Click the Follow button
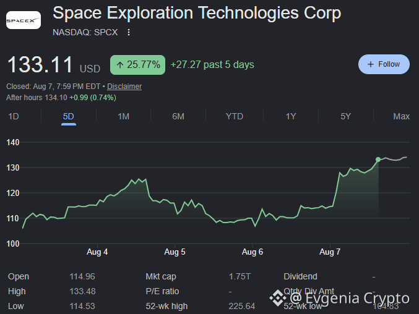This screenshot has width=419, height=314. pos(384,64)
